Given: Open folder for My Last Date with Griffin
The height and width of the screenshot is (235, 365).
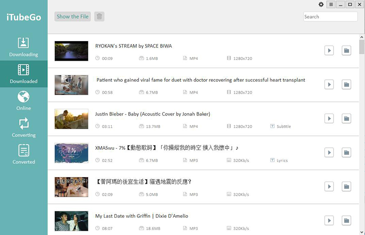Looking at the screenshot, I should point(346,220).
